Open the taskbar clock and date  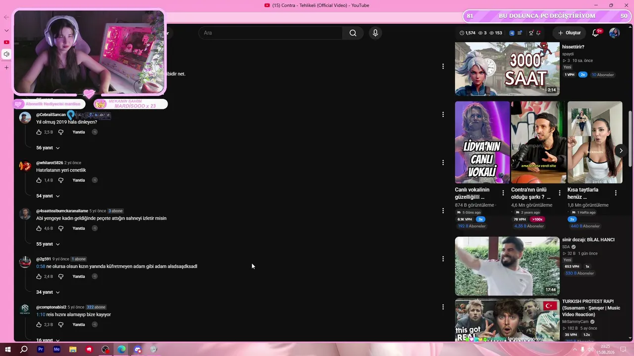click(606, 350)
